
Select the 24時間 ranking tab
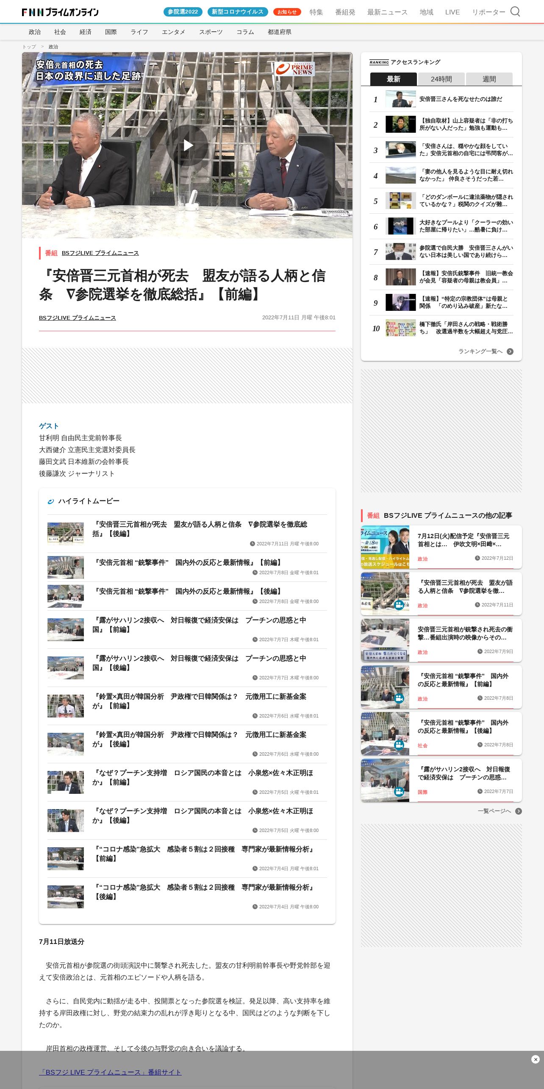tap(441, 79)
